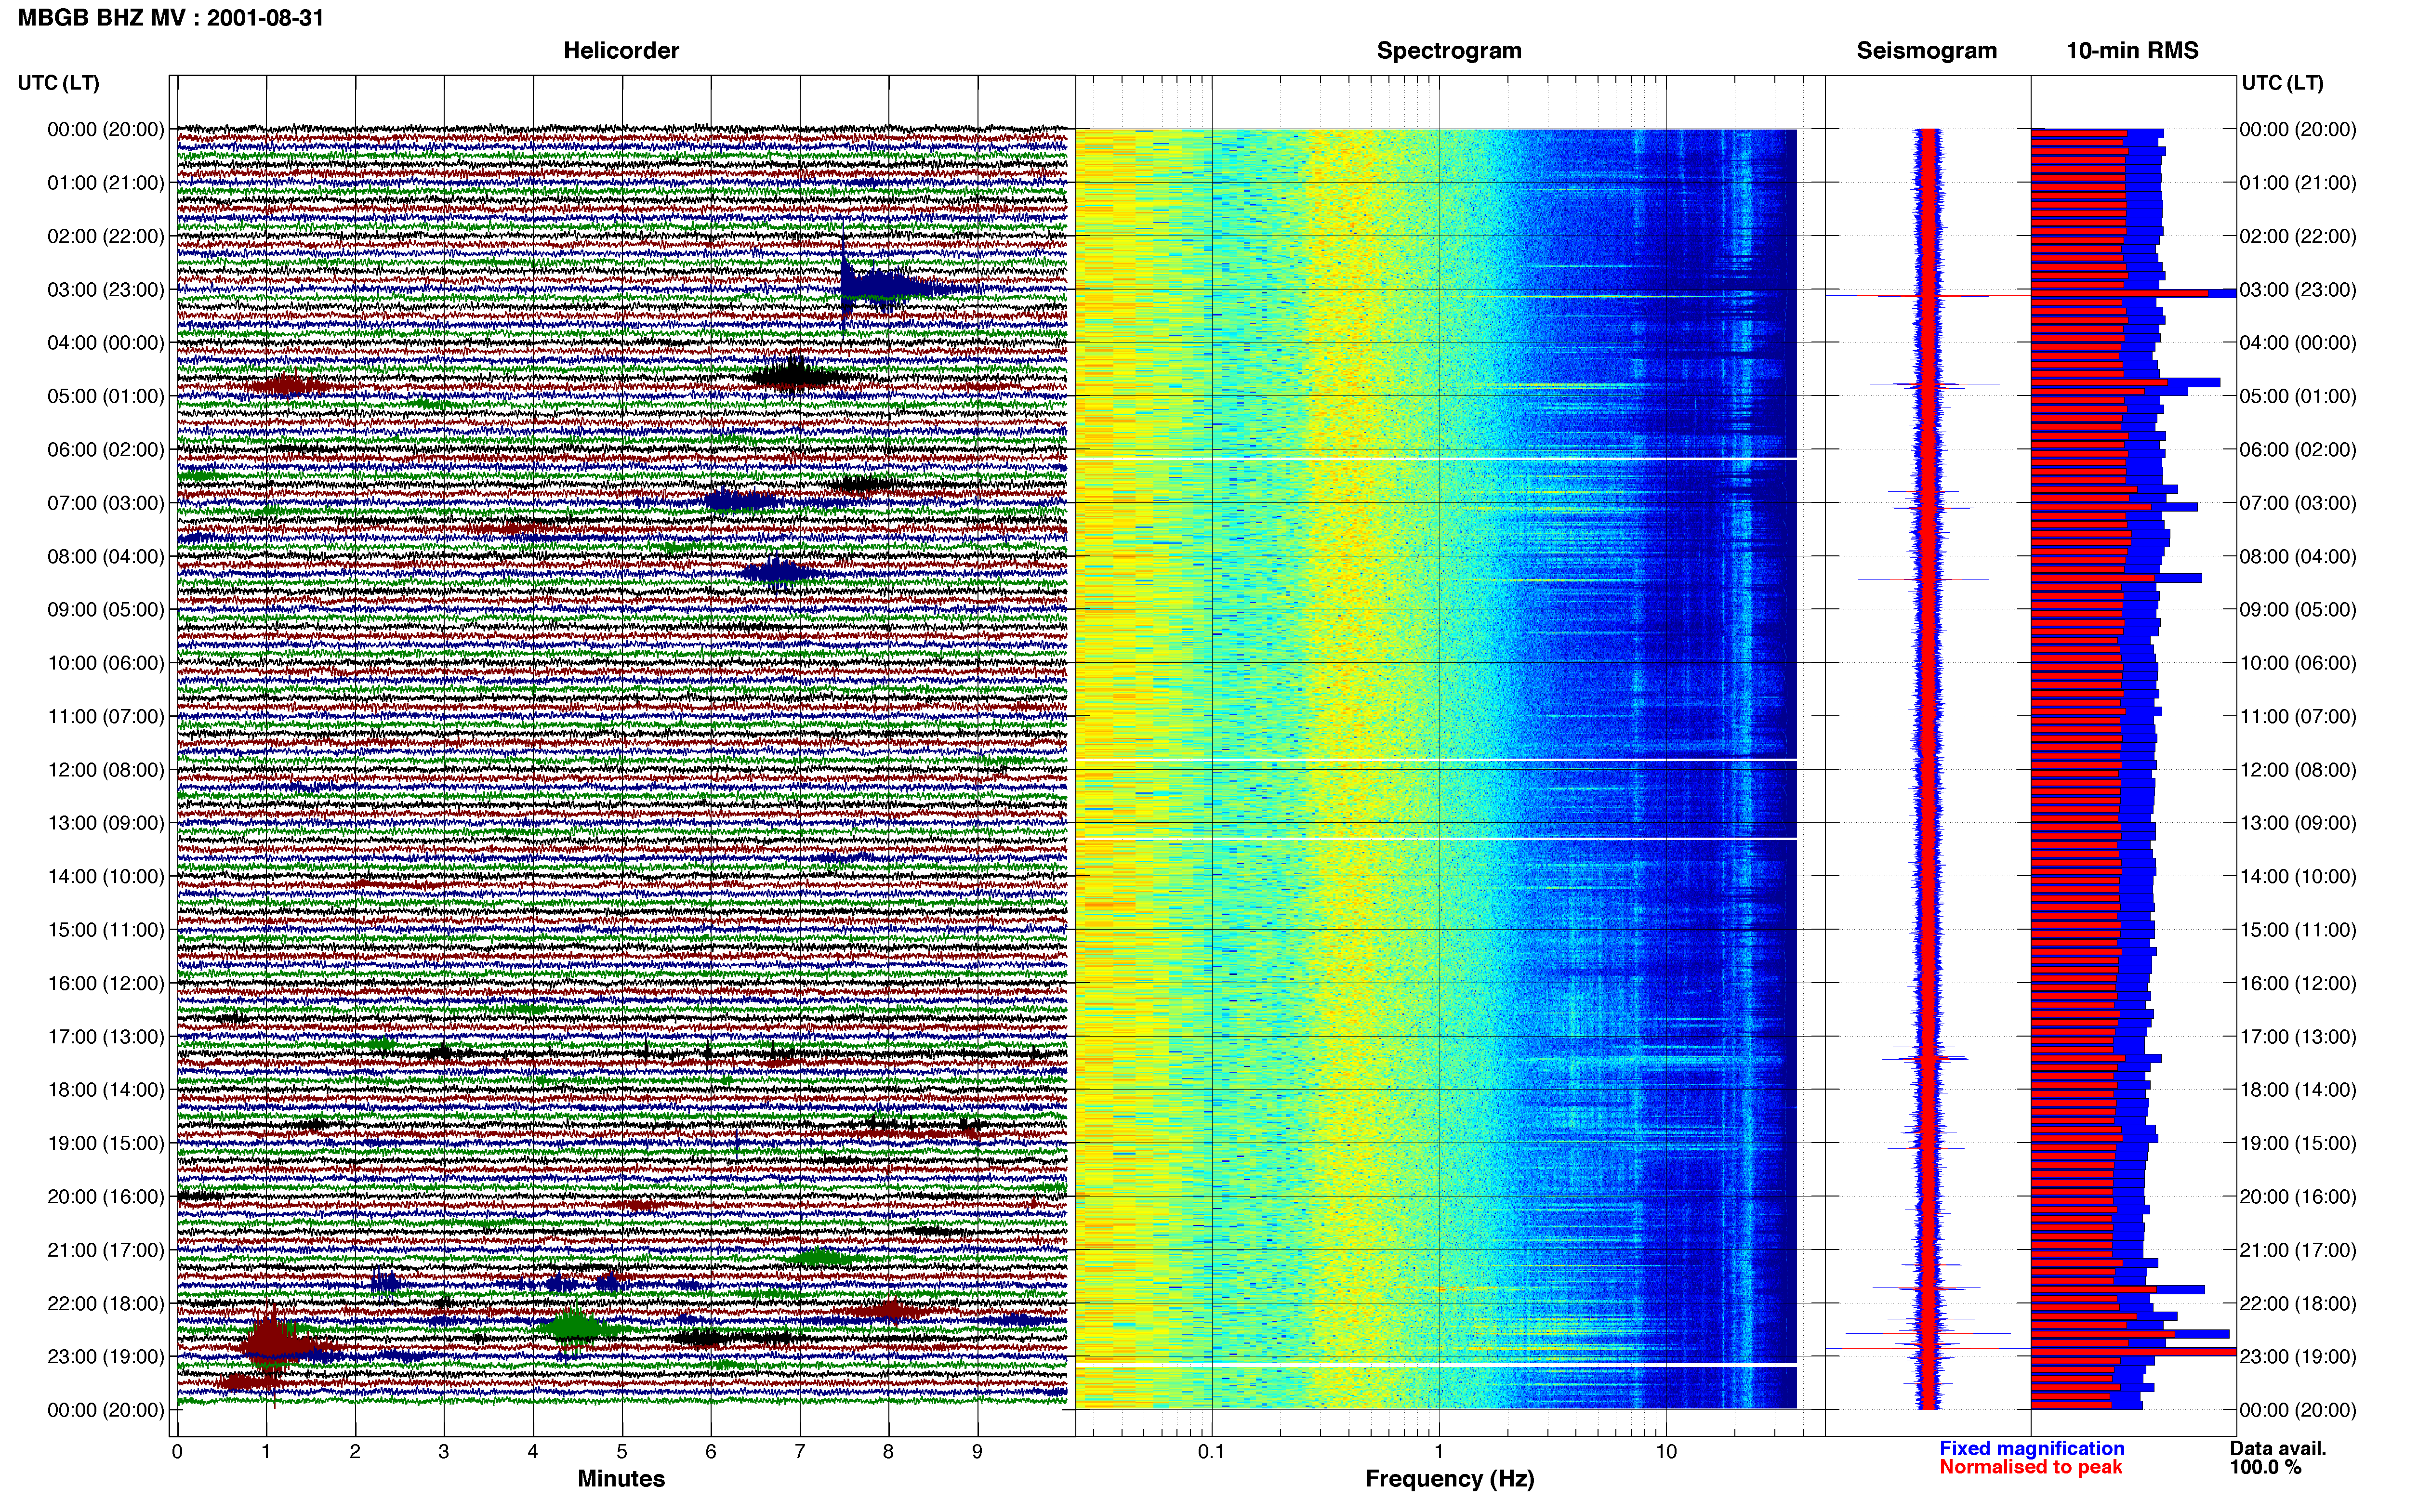
Task: Click left time label '05:00 (01:00)'
Action: click(106, 396)
